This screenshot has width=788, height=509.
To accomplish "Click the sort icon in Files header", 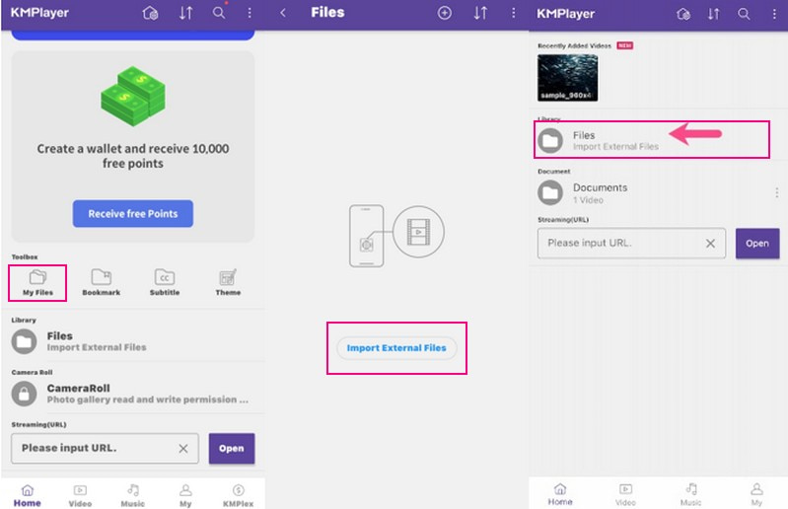I will point(480,13).
